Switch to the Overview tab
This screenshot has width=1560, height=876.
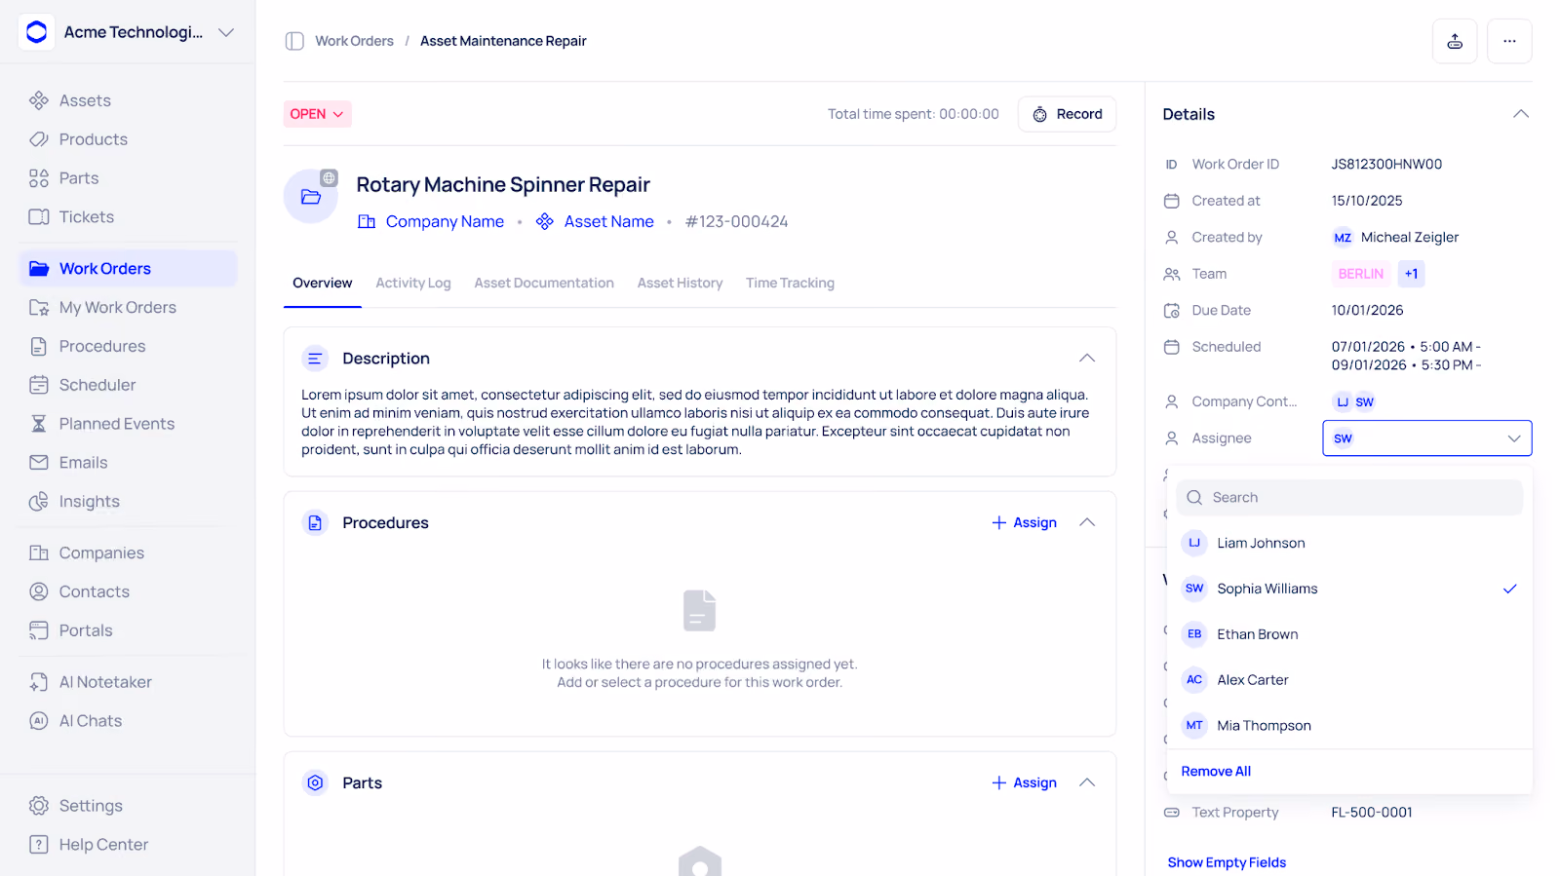tap(323, 283)
